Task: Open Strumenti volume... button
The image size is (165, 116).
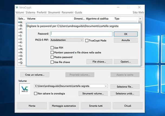Action: [x=93, y=94]
